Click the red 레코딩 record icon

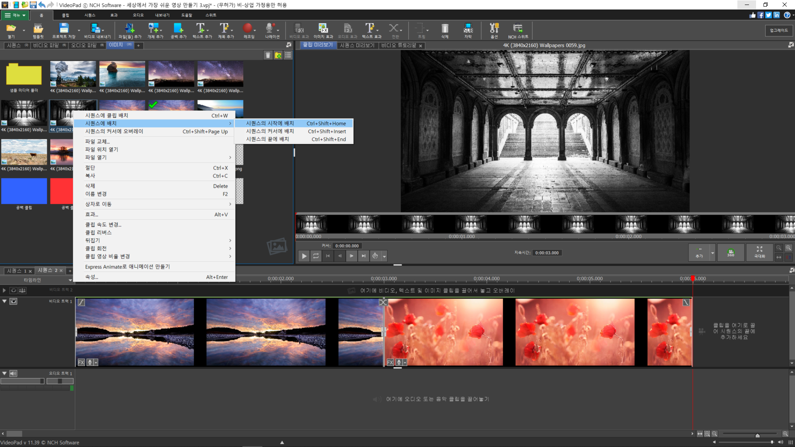247,28
